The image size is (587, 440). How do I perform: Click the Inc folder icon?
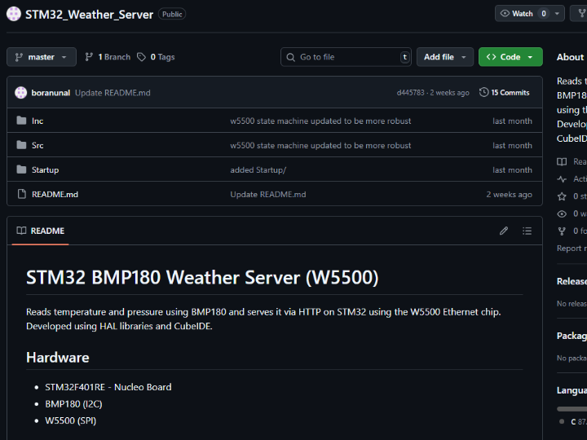coord(21,121)
